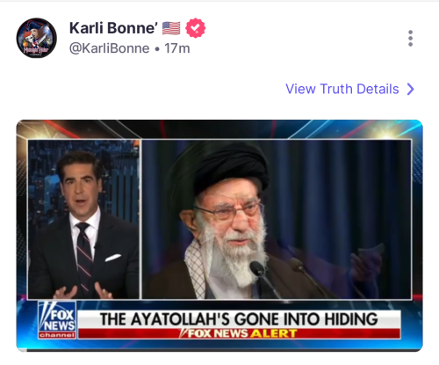This screenshot has width=439, height=365.
Task: Click the microphone in the right video panel
Action: [258, 269]
